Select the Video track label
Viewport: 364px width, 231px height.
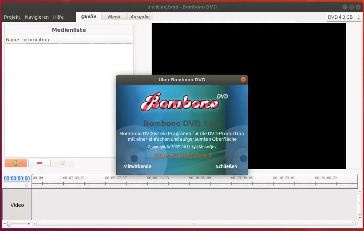pyautogui.click(x=17, y=205)
